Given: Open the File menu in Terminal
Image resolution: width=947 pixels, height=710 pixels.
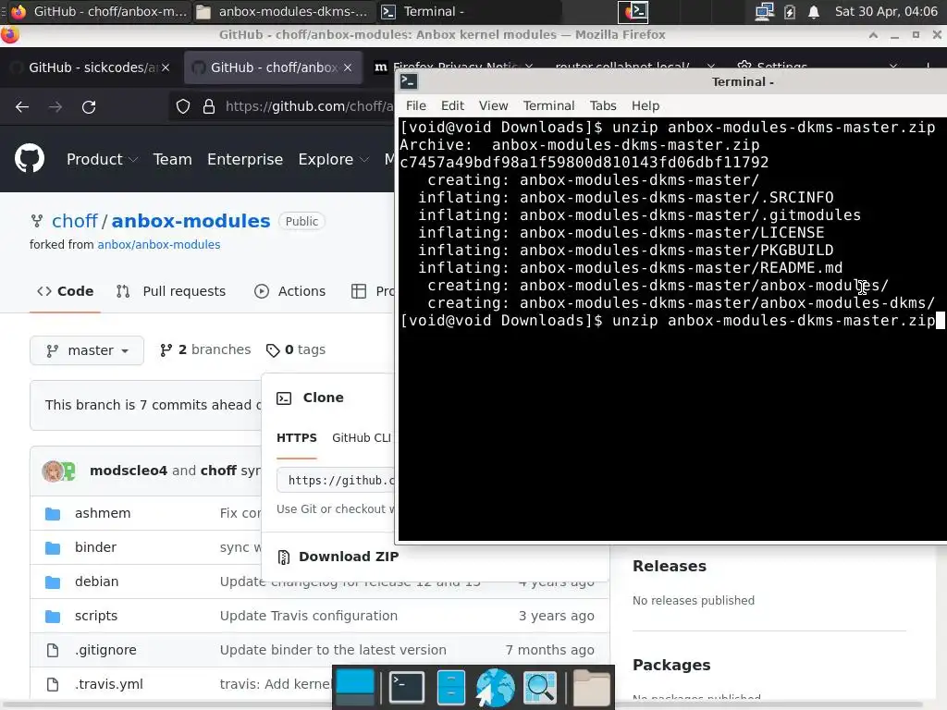Looking at the screenshot, I should (x=415, y=105).
